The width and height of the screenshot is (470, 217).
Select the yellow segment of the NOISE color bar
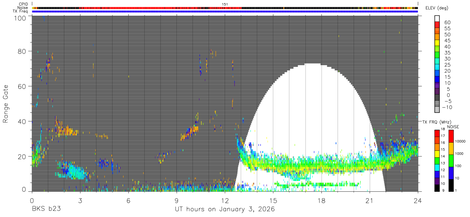[x=451, y=148]
